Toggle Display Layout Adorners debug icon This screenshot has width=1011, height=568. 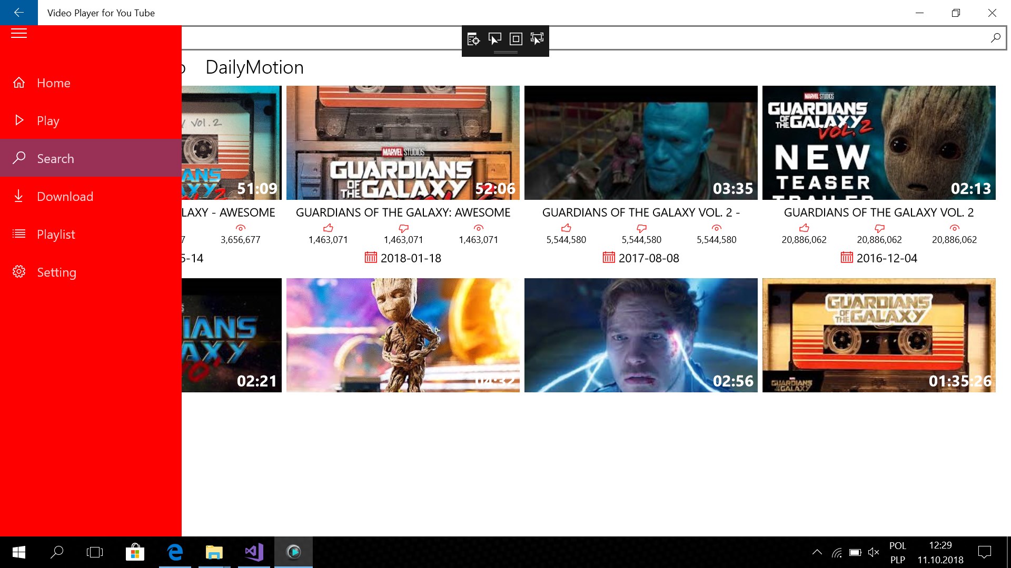(516, 39)
